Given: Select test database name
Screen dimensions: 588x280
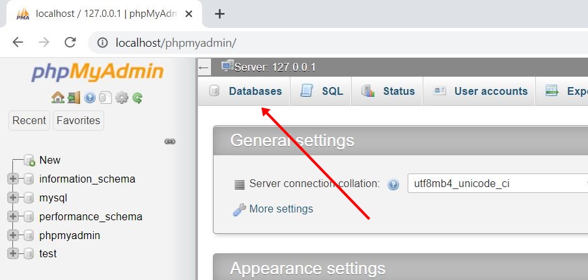Looking at the screenshot, I should pyautogui.click(x=48, y=254).
